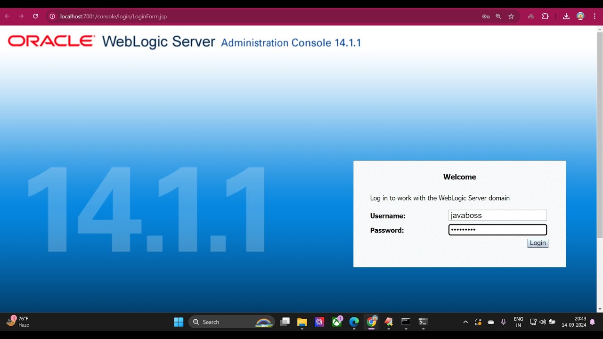The height and width of the screenshot is (339, 603).
Task: Open Task View on taskbar
Action: click(285, 322)
